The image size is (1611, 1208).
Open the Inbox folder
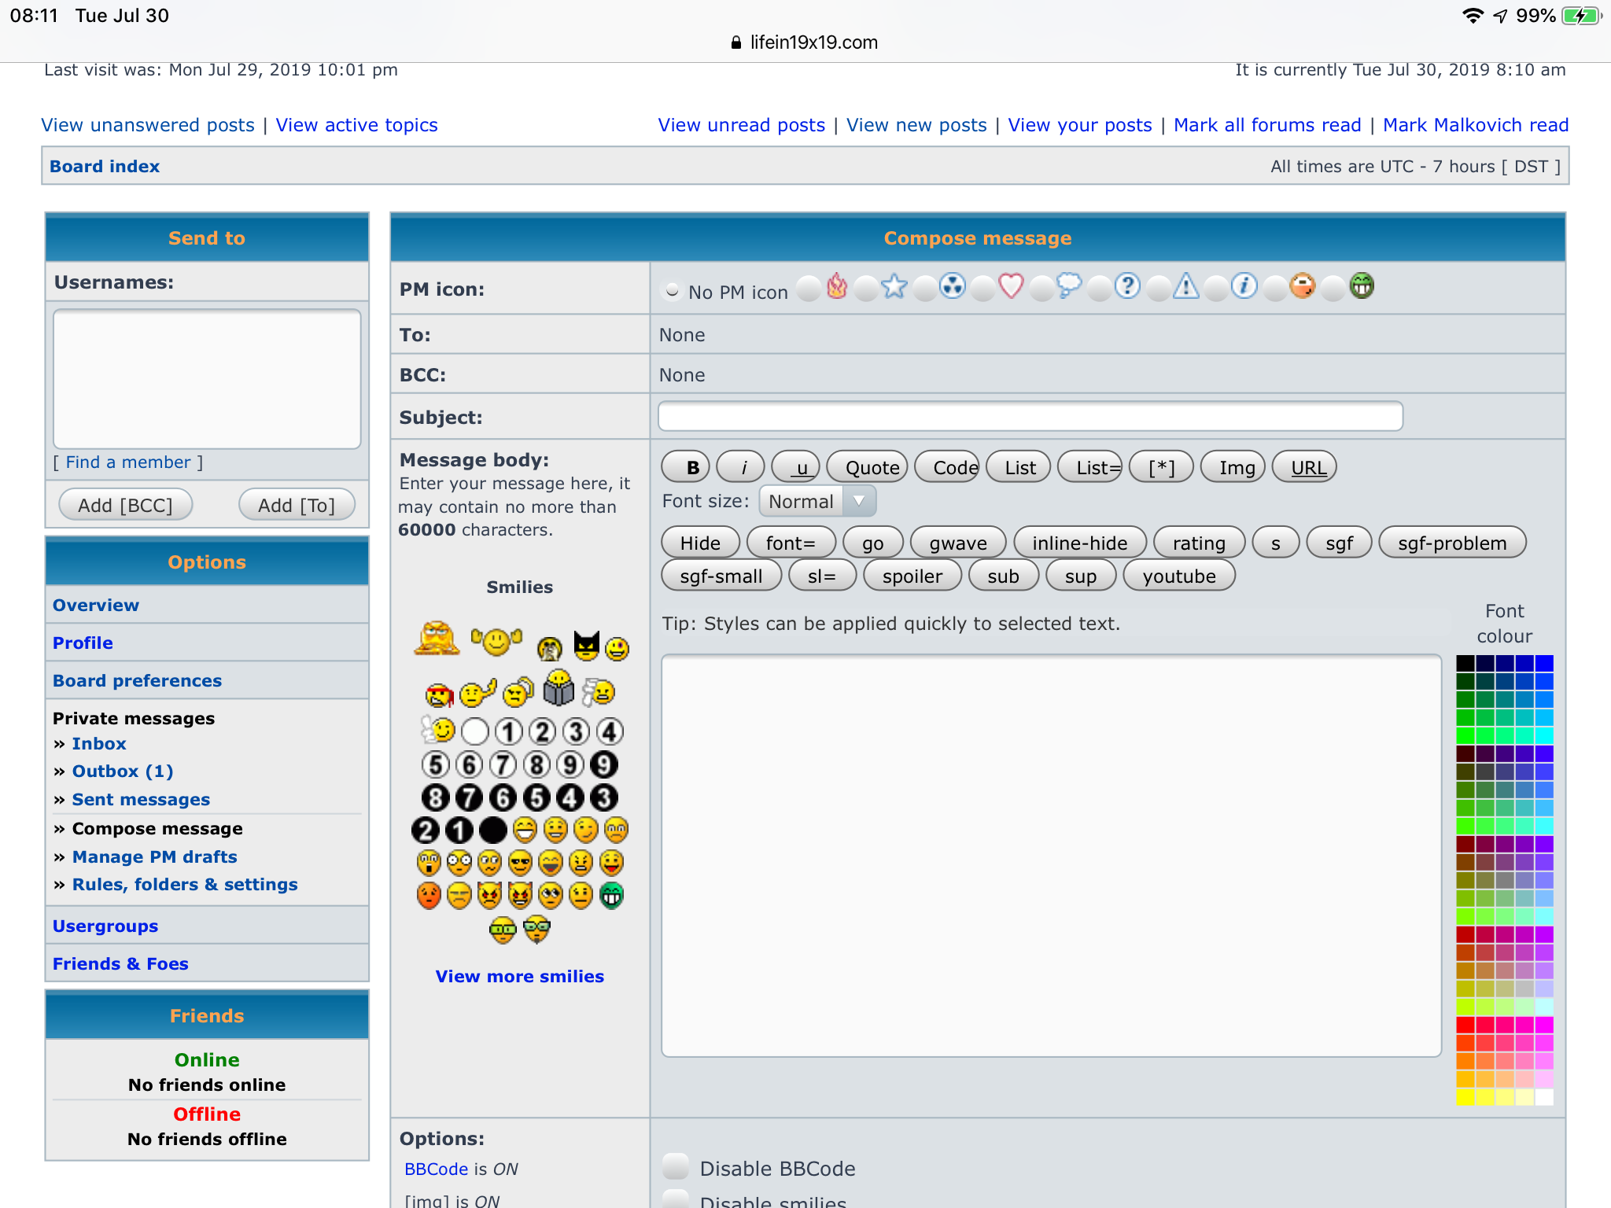(98, 744)
